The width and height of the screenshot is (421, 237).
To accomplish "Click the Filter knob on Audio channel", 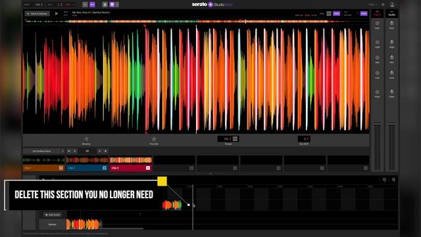I will (392, 92).
